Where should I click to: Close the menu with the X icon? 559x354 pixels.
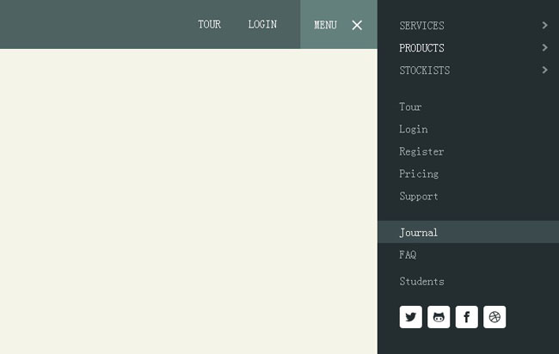357,25
